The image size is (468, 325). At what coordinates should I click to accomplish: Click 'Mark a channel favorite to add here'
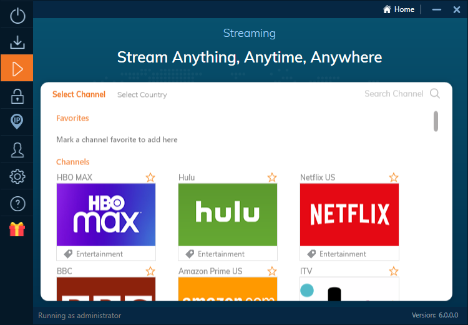pyautogui.click(x=117, y=139)
